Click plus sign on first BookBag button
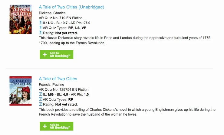The height and width of the screenshot is (135, 224). tap(45, 55)
